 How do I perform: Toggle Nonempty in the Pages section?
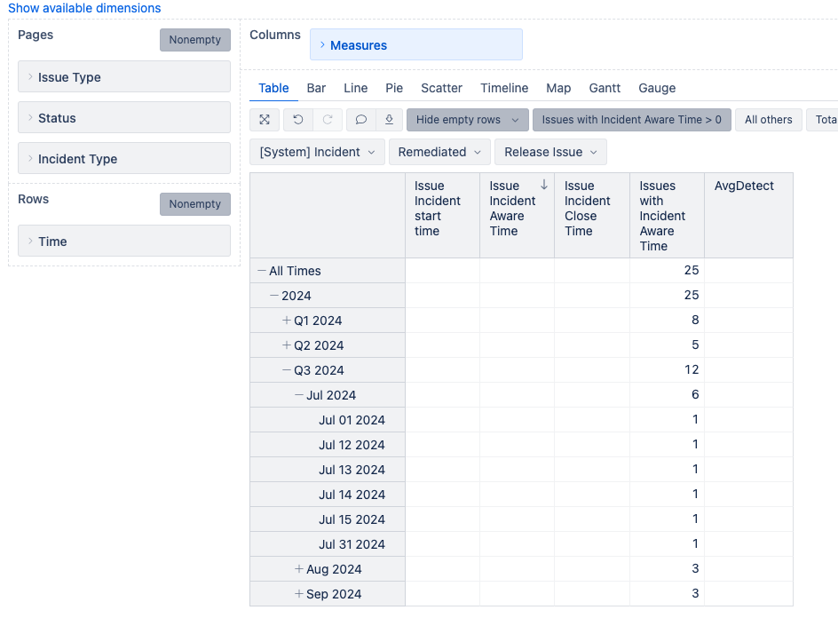pos(194,40)
